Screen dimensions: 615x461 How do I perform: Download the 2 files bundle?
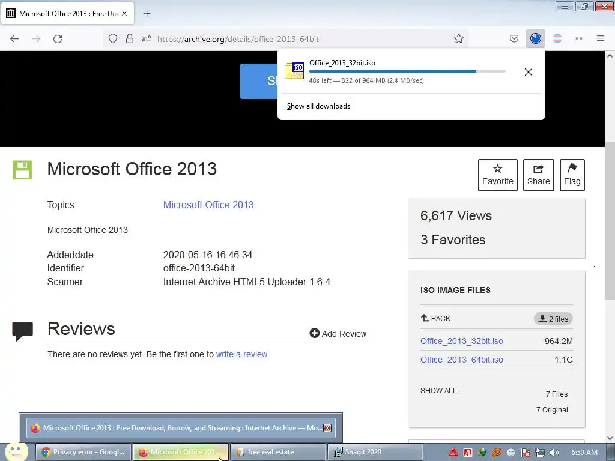[x=553, y=319]
